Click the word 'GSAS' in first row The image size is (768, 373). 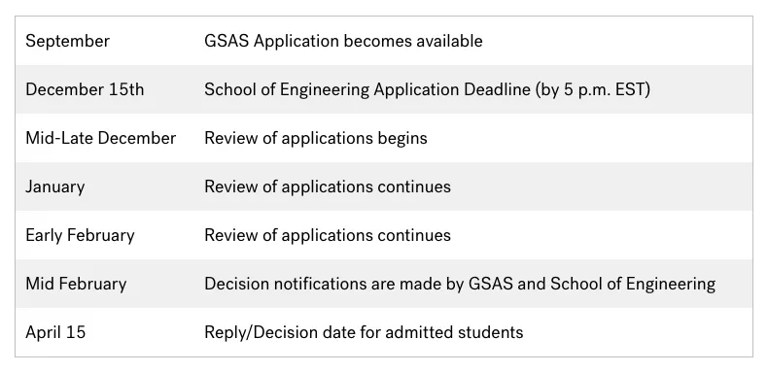[x=227, y=41]
